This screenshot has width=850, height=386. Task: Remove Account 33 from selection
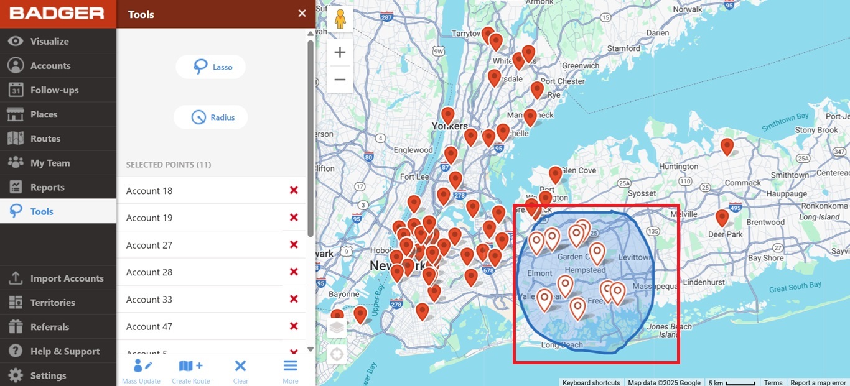[294, 299]
